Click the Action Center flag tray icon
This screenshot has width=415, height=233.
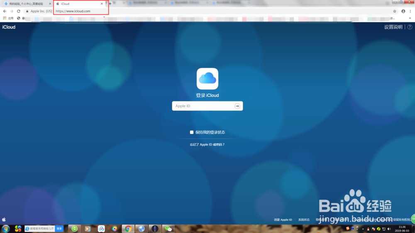(373, 229)
